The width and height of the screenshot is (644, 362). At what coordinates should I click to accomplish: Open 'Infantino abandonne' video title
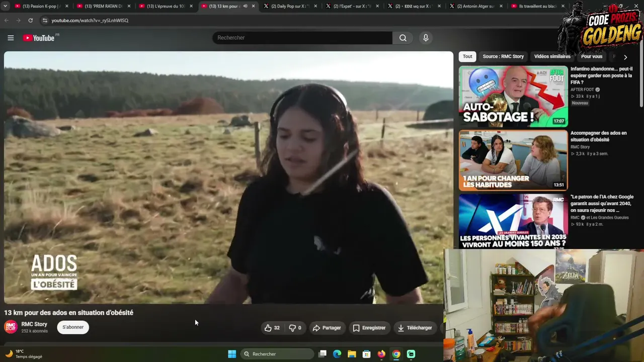click(601, 75)
